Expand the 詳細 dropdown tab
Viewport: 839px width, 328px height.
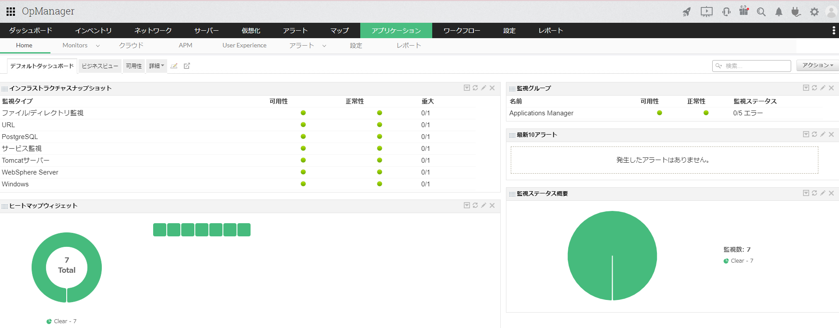coord(157,66)
